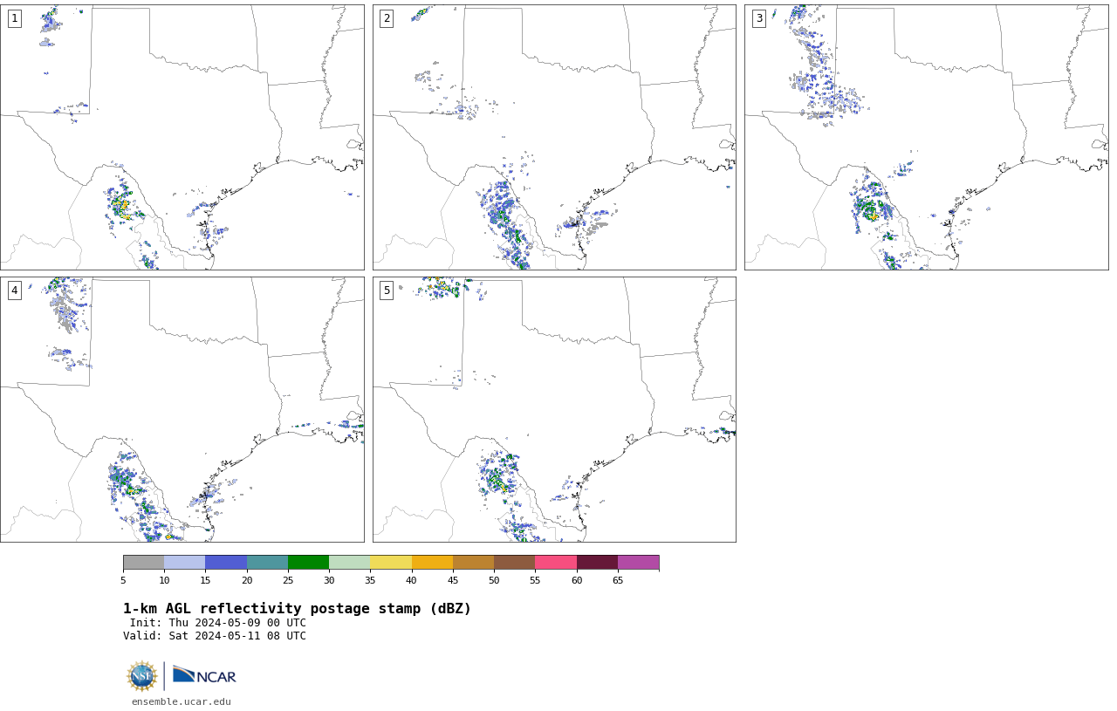Open postage stamp panel number 1
The image size is (1117, 711).
click(x=182, y=137)
